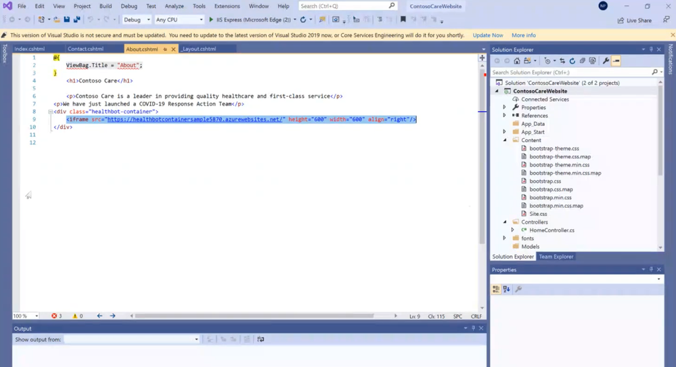Select Site.css in Solution Explorer
This screenshot has height=367, width=676.
click(538, 214)
